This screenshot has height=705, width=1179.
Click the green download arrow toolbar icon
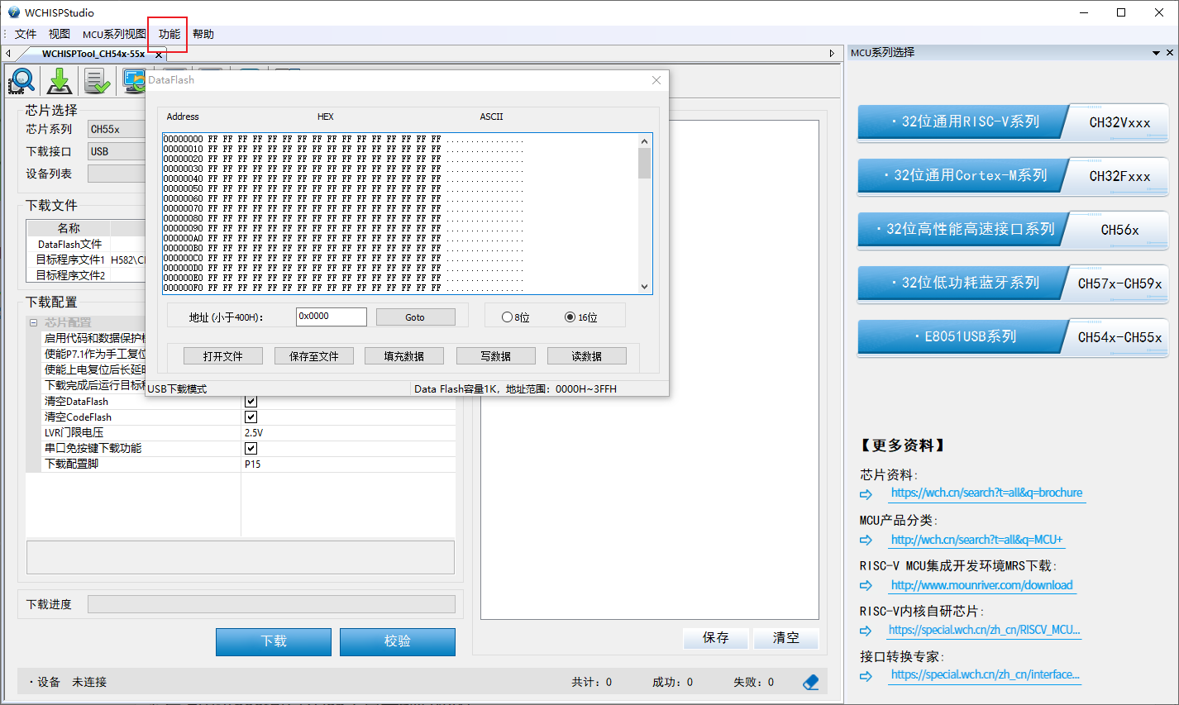point(60,80)
